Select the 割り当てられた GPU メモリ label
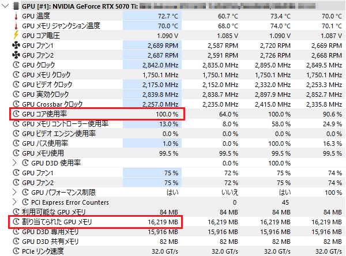The image size is (346, 256). (x=57, y=222)
